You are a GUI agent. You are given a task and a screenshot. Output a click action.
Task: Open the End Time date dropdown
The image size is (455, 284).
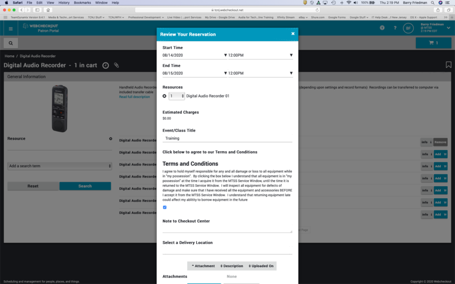tap(195, 73)
